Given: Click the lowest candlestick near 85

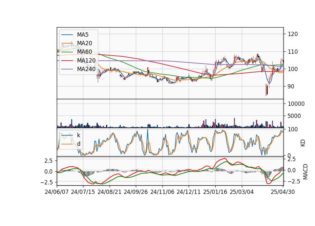Looking at the screenshot, I should tap(266, 90).
